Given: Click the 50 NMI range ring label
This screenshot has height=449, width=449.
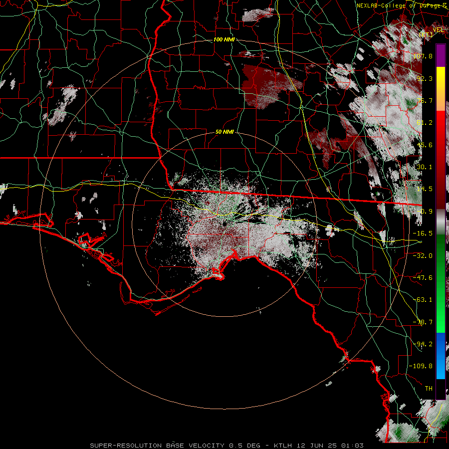Looking at the screenshot, I should pos(224,132).
